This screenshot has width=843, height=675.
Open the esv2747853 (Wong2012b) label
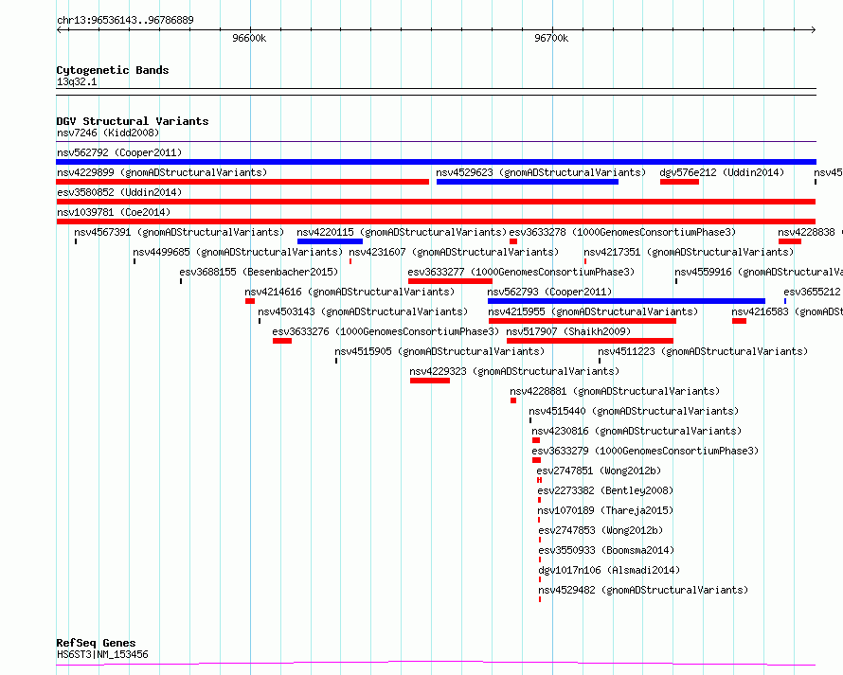click(x=601, y=530)
